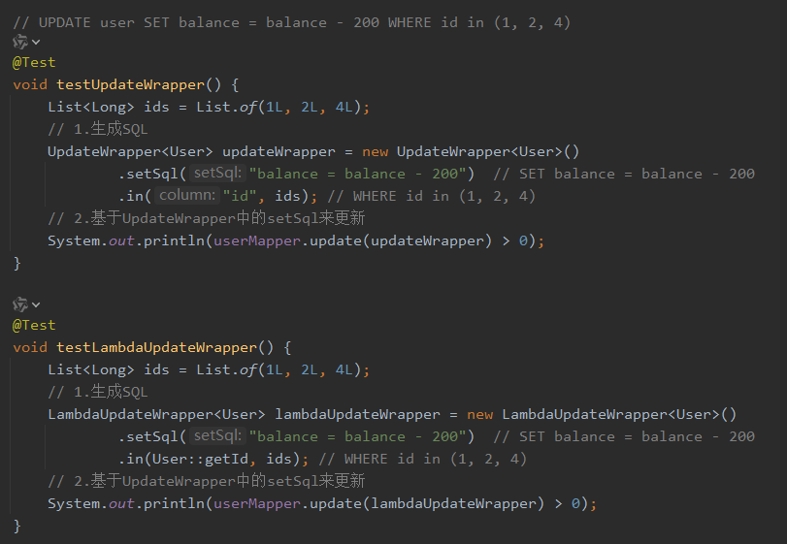Image resolution: width=787 pixels, height=544 pixels.
Task: Click the new keyword before LambdaUpdateWrapper<User>()
Action: tap(479, 415)
